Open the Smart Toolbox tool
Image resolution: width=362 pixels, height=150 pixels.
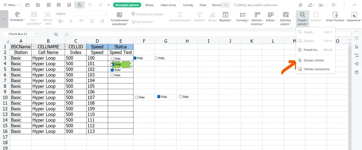point(335,17)
